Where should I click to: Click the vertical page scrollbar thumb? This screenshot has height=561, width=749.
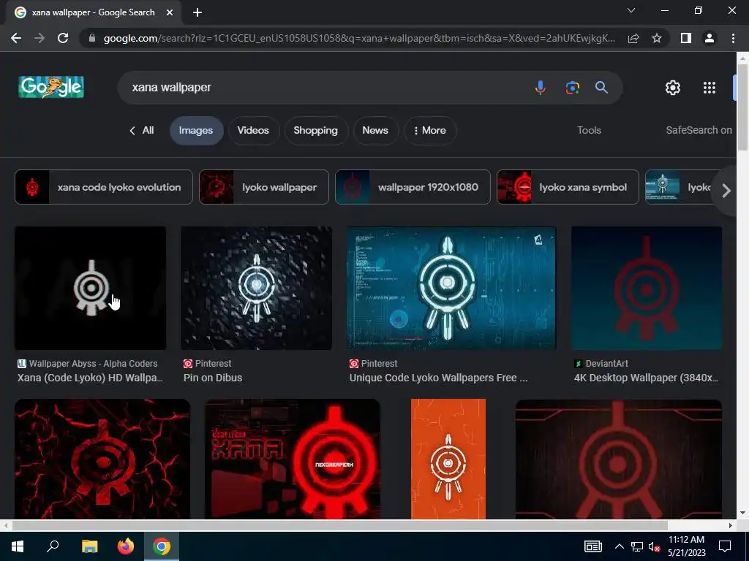[742, 107]
